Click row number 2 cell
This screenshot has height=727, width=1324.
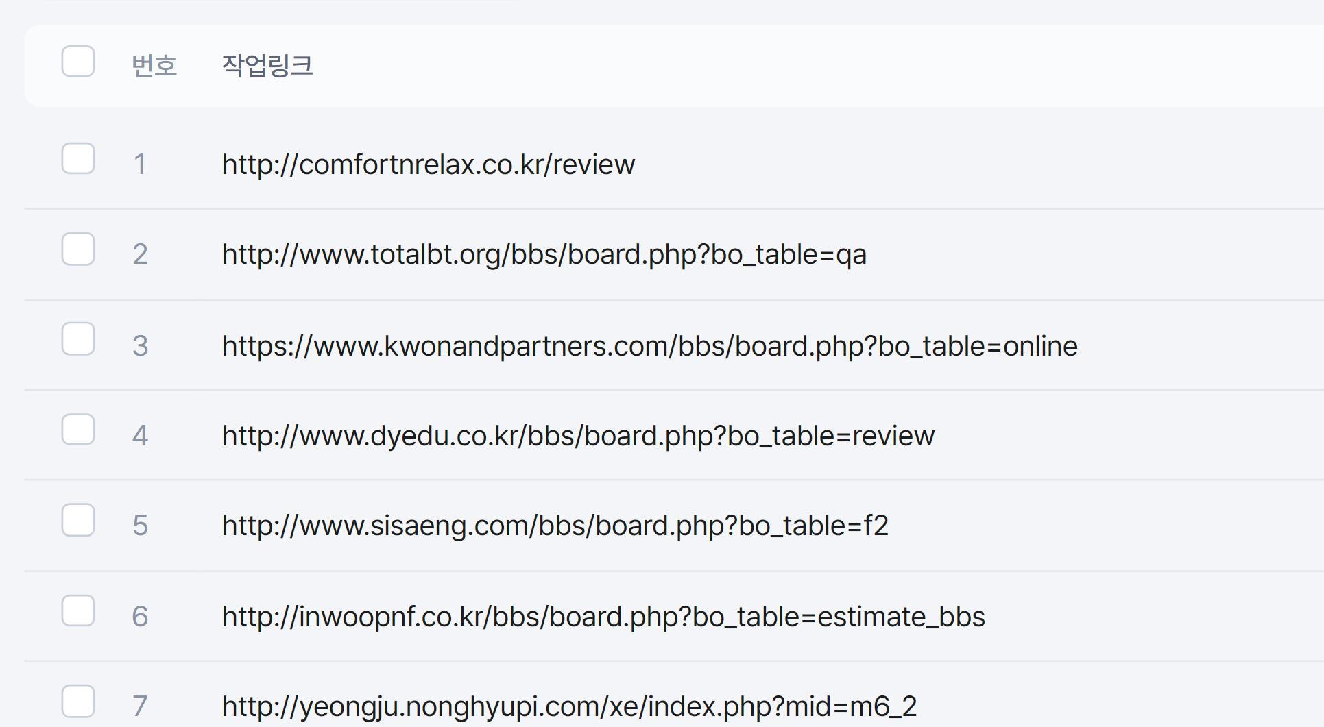[x=140, y=255]
